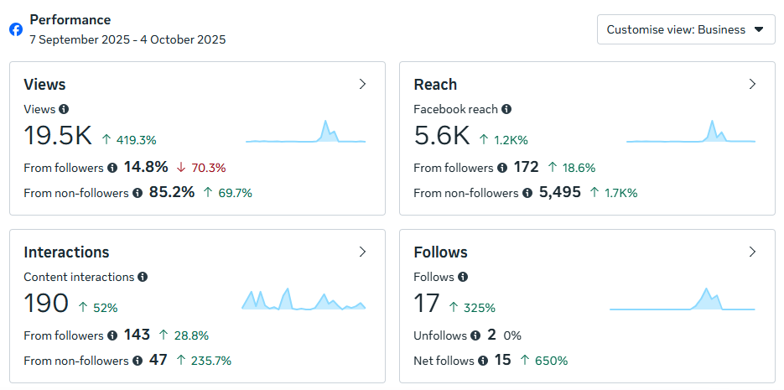Click info icon for Views From non-followers
The width and height of the screenshot is (784, 390).
137,193
